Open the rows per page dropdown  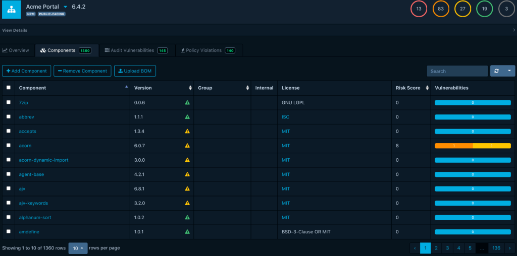click(x=77, y=248)
